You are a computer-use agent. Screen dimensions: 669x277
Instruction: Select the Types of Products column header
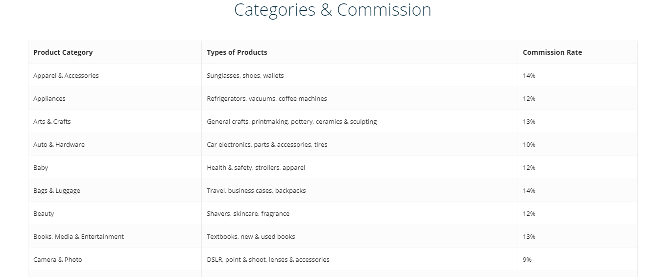359,52
